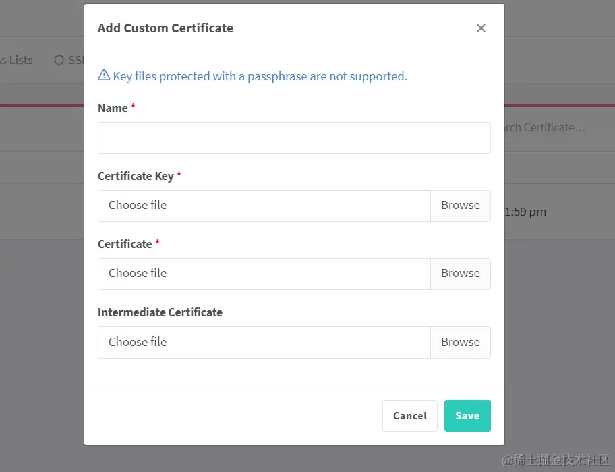
Task: Click the shield icon on SSL tab
Action: [59, 60]
